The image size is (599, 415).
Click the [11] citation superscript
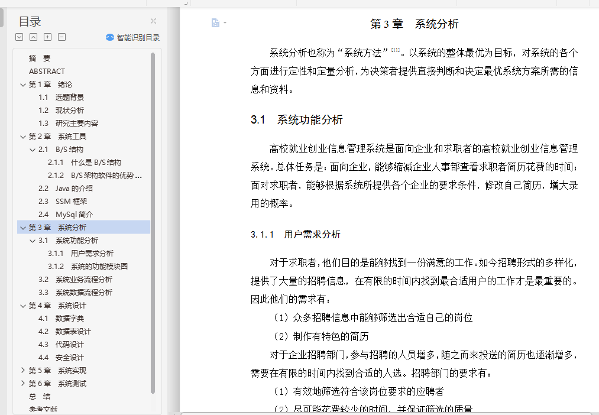tap(396, 50)
